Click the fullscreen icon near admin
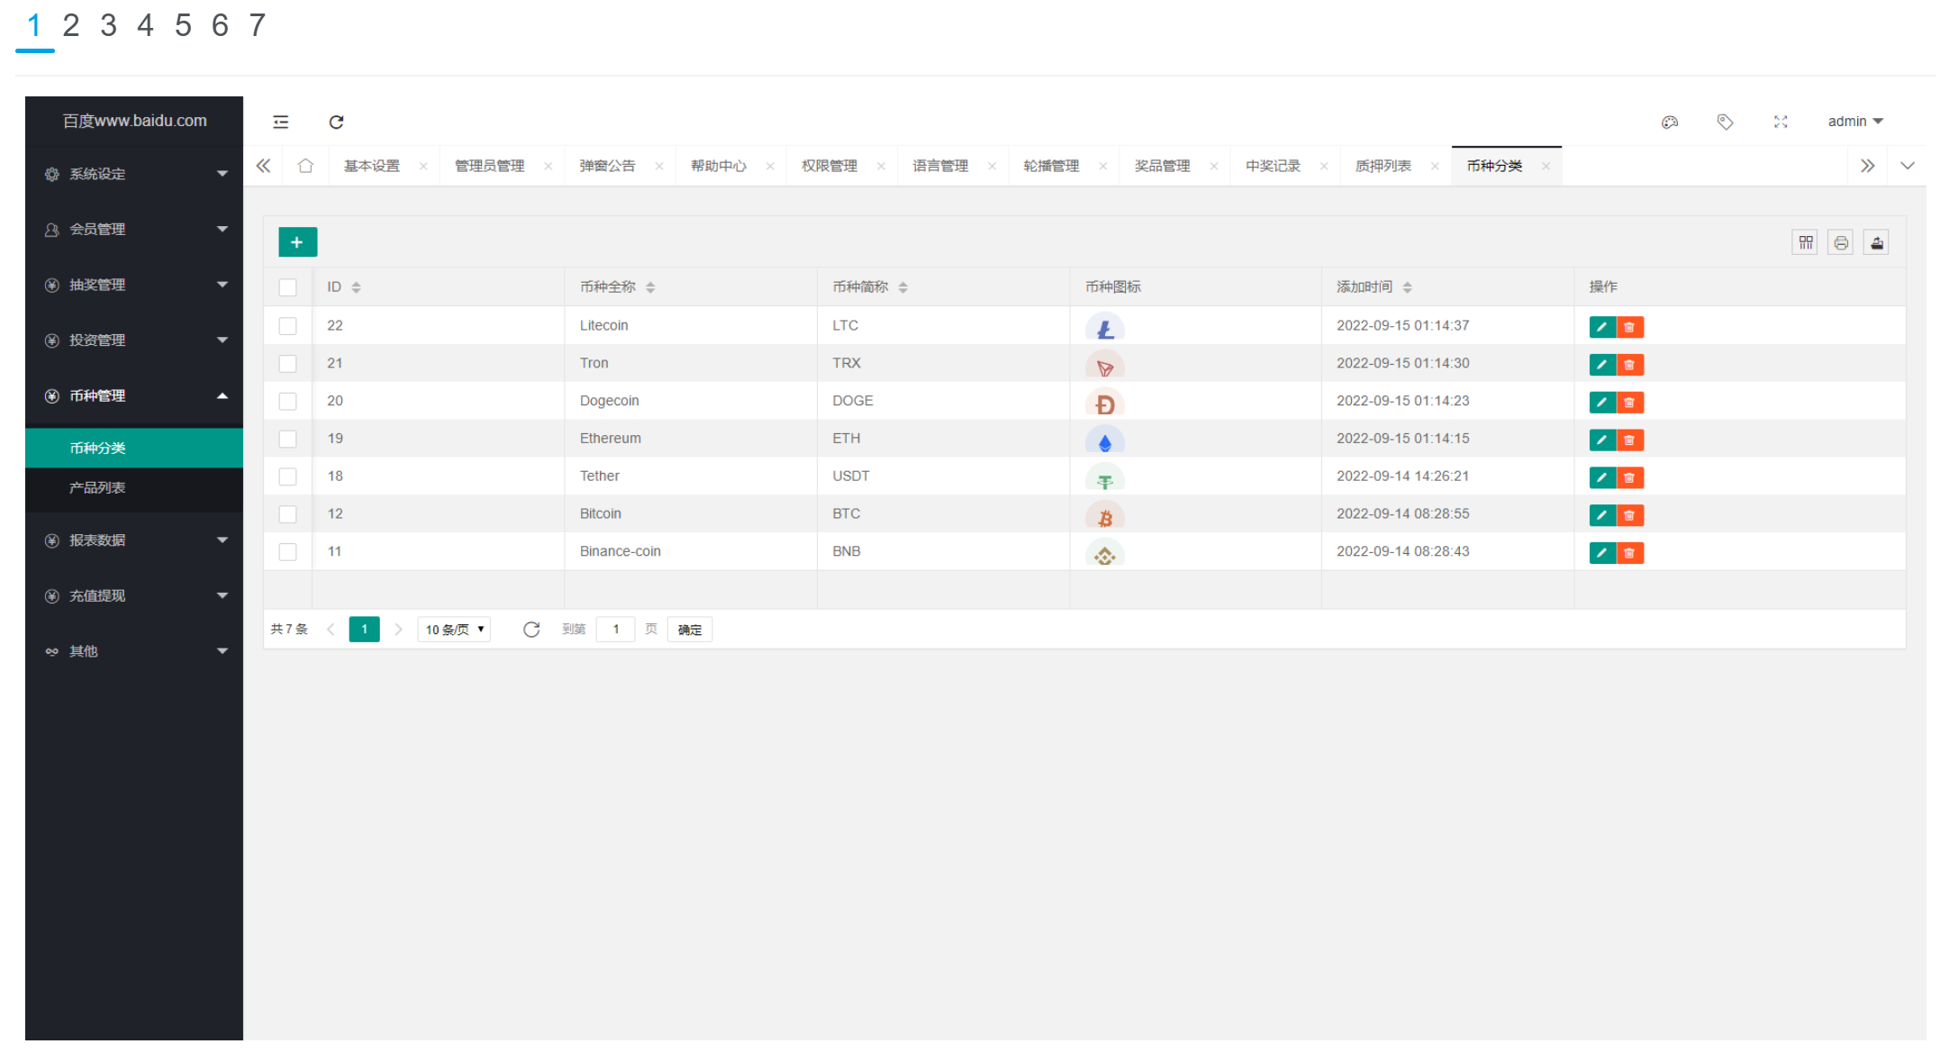1940x1053 pixels. pyautogui.click(x=1780, y=122)
